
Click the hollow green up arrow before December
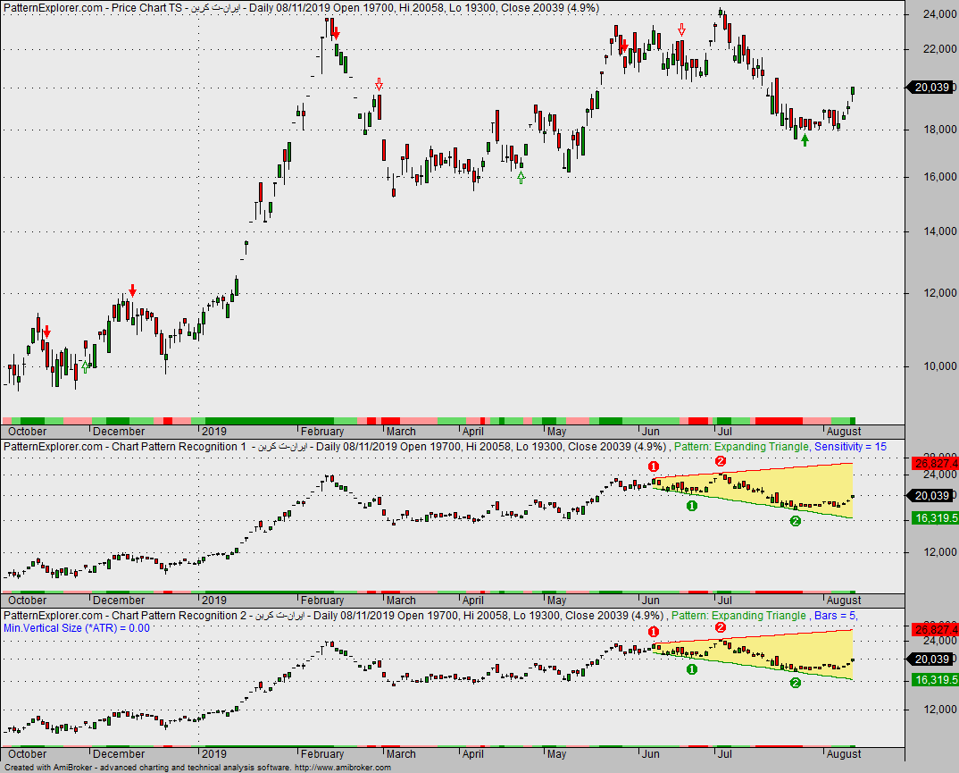point(86,367)
